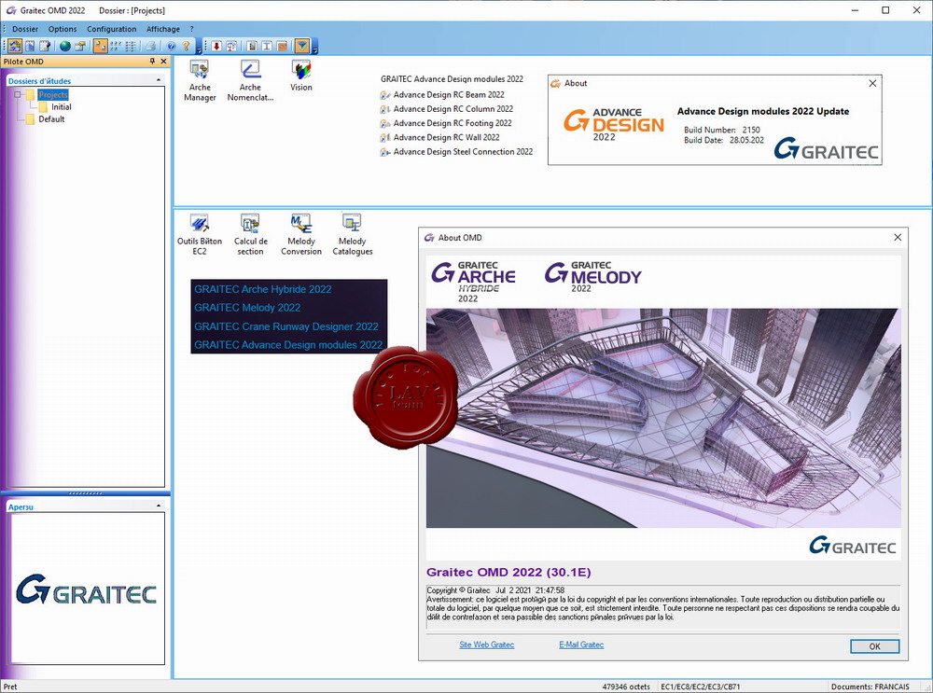Image resolution: width=933 pixels, height=693 pixels.
Task: Open the Affichage menu
Action: tap(163, 29)
